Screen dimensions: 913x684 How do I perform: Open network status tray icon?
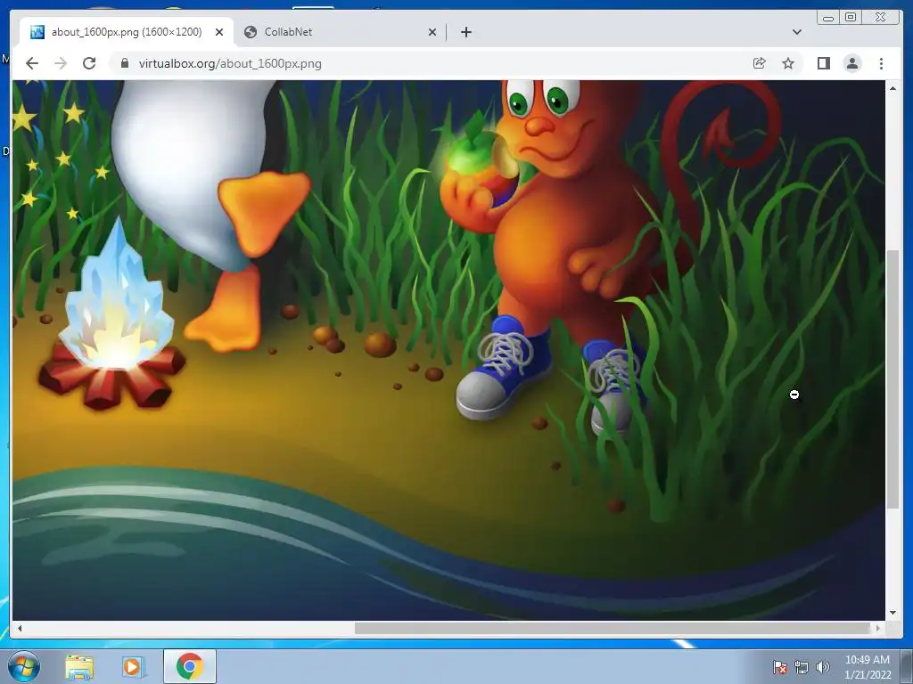pos(802,667)
